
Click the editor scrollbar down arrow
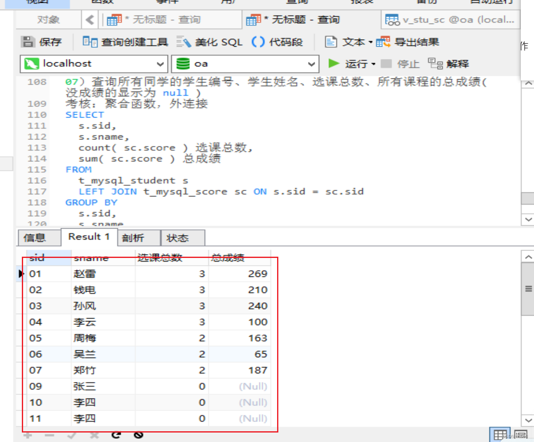pos(528,220)
